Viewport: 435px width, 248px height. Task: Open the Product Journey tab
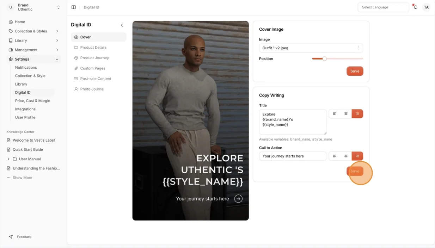coord(98,58)
